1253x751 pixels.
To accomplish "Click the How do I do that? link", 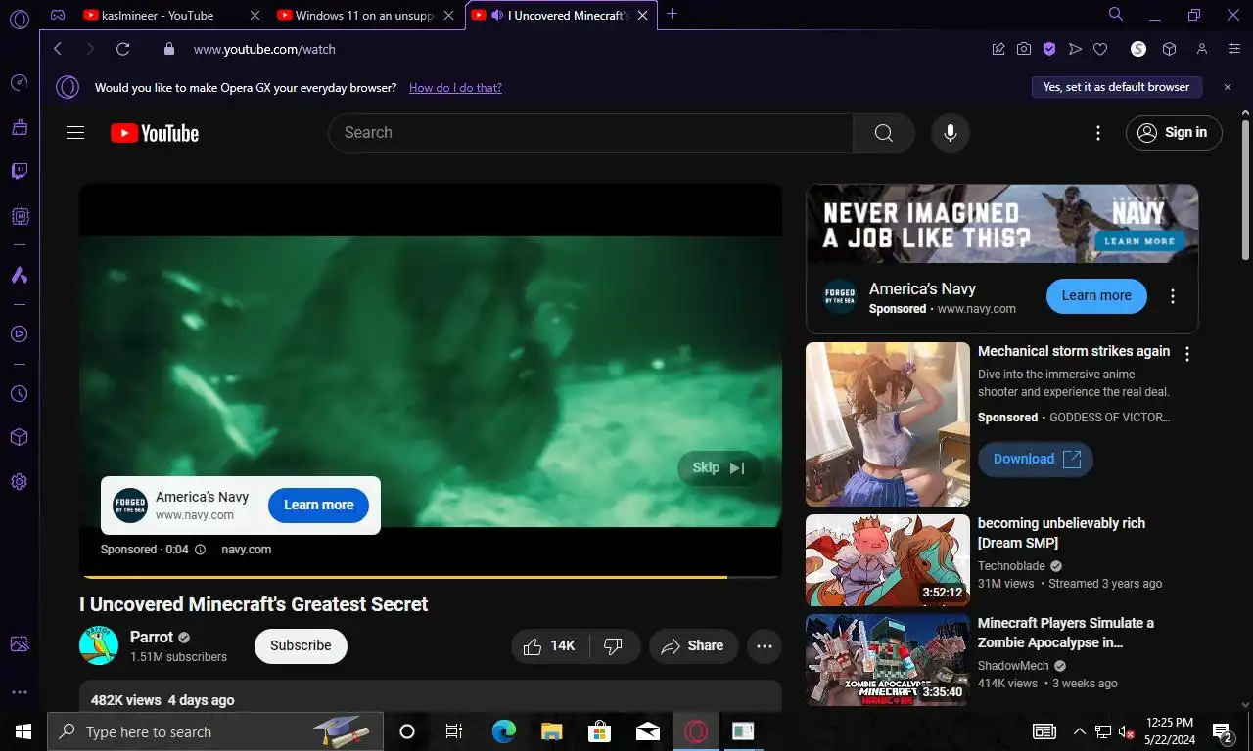I will 455,88.
